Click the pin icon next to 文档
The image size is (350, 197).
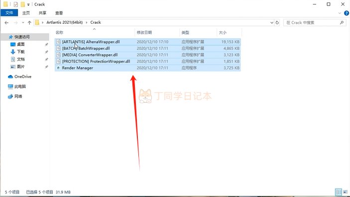46,60
